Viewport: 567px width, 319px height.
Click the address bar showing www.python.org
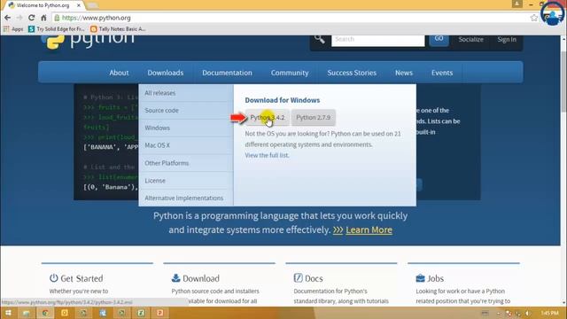pyautogui.click(x=290, y=18)
